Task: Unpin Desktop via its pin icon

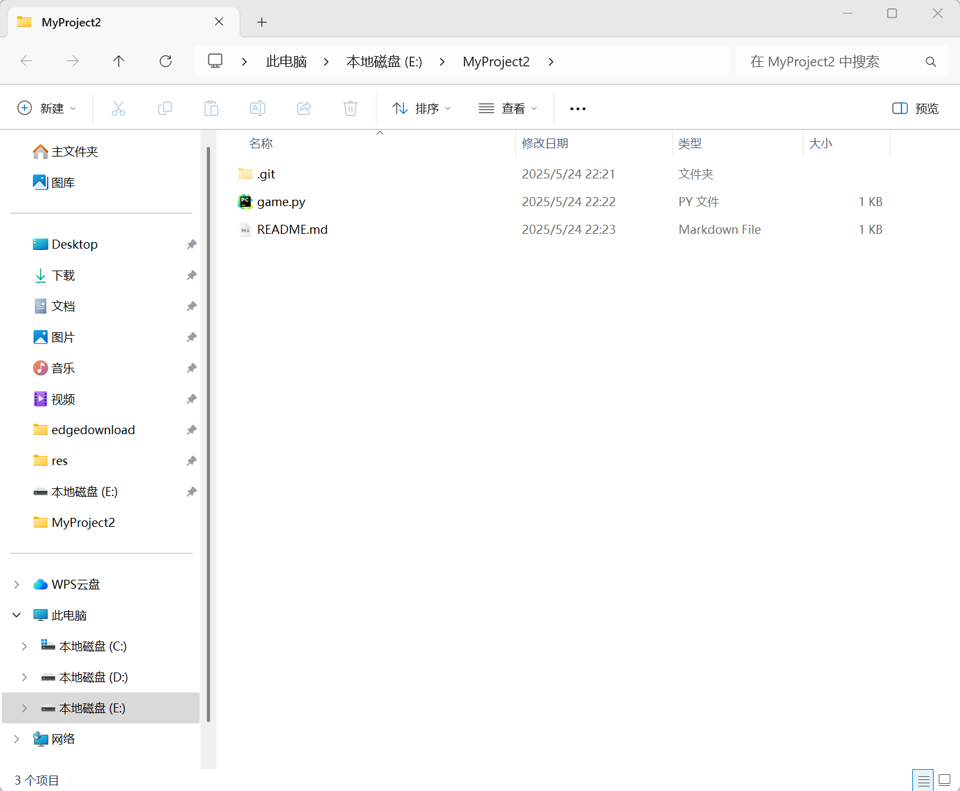Action: (x=191, y=244)
